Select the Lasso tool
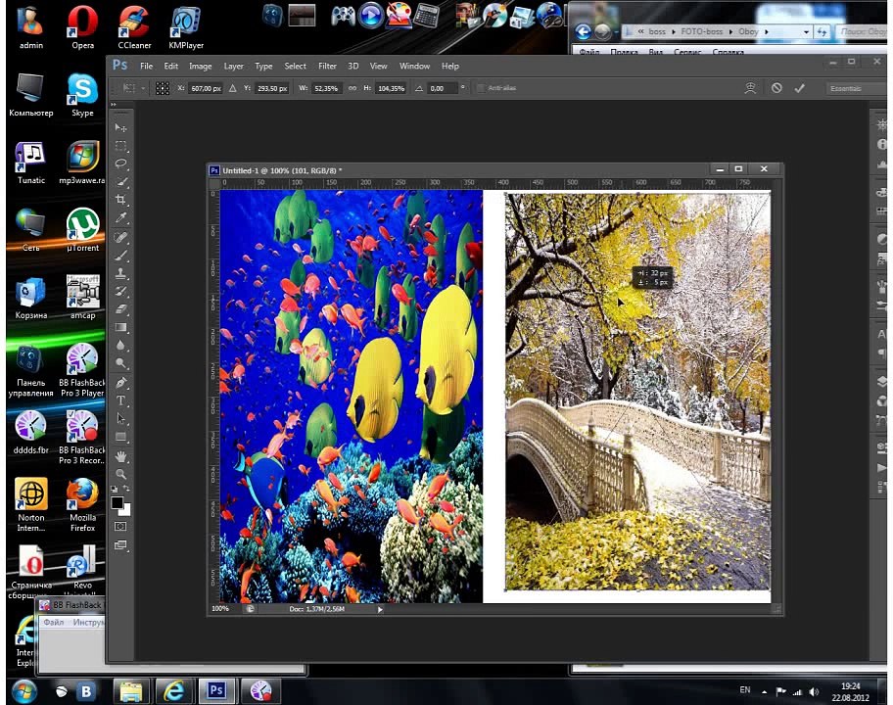 click(x=120, y=164)
